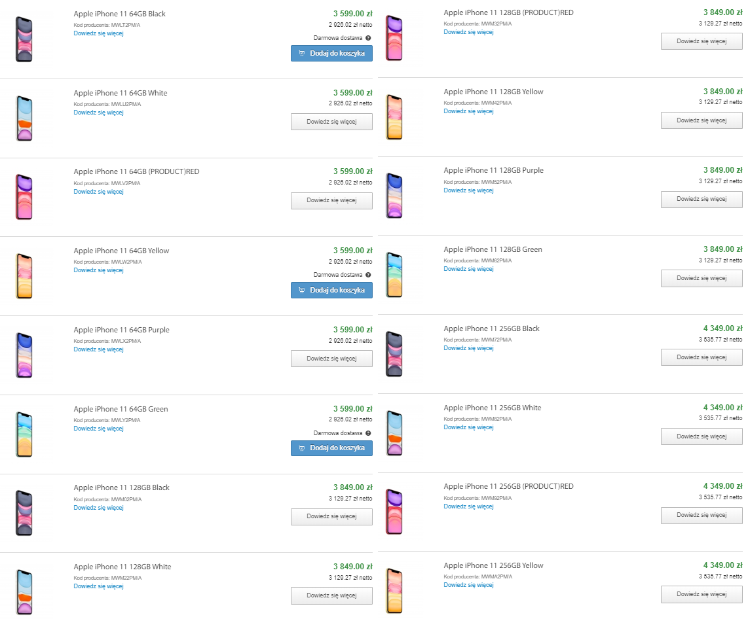The image size is (748, 619).
Task: Click 'Dowiedz się więcej' button for 64GB White
Action: click(x=331, y=122)
